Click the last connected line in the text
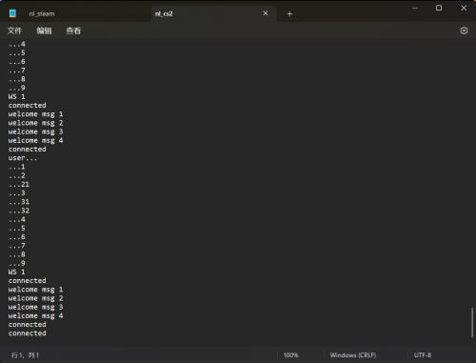Screen dimensions: 476x363 (x=28, y=333)
